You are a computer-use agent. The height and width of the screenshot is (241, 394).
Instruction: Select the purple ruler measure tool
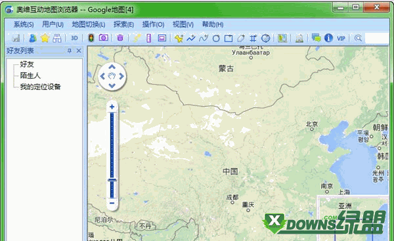149,38
